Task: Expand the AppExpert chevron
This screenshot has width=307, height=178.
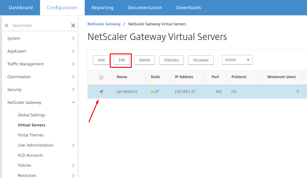Action: [73, 51]
